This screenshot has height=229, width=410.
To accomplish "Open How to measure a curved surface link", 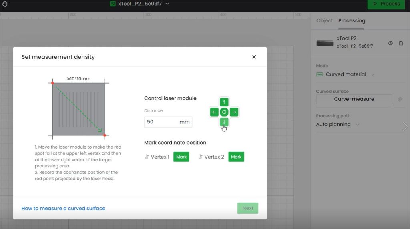I will pyautogui.click(x=63, y=208).
